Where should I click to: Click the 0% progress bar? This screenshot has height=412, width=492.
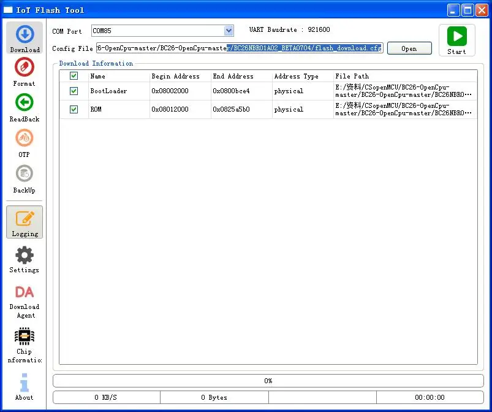click(x=268, y=381)
